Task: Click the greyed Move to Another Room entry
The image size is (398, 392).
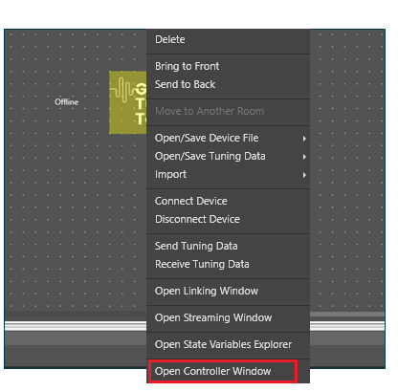Action: pyautogui.click(x=228, y=111)
